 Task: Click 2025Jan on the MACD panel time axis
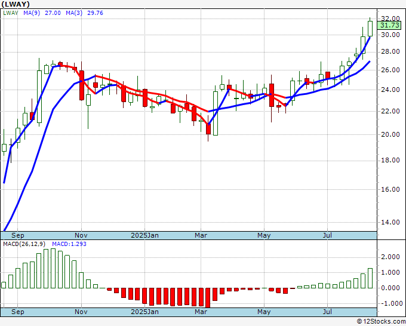pos(144,312)
